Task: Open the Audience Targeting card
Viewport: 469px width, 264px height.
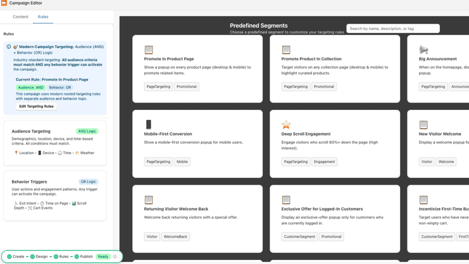Action: click(55, 143)
